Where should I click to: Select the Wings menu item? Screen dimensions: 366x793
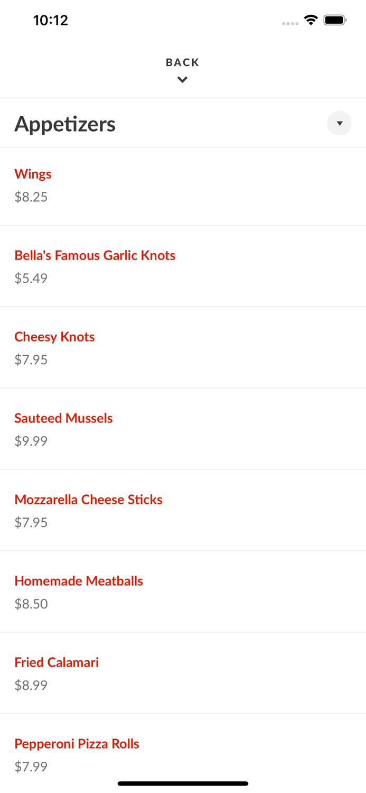[x=33, y=174]
